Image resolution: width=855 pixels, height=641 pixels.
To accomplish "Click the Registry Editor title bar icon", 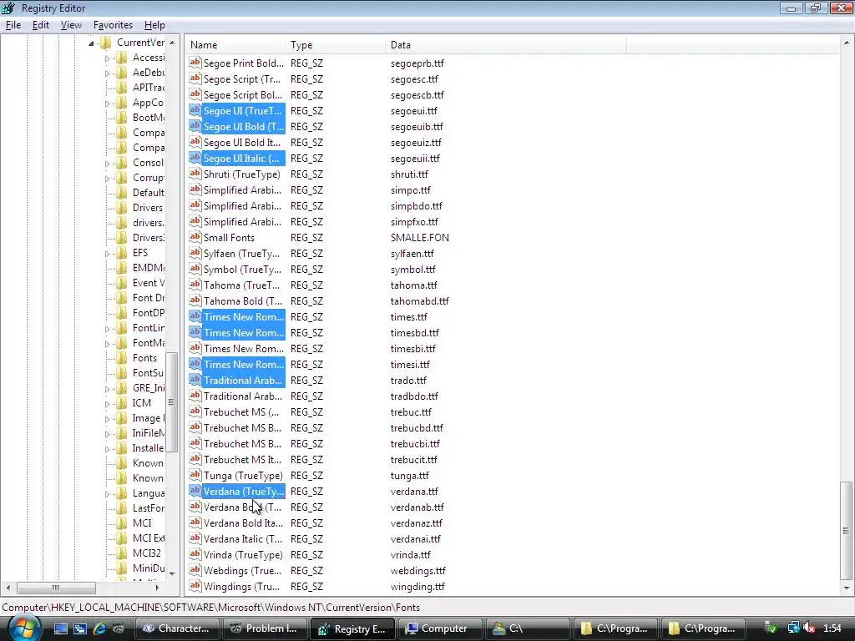I will [x=8, y=8].
